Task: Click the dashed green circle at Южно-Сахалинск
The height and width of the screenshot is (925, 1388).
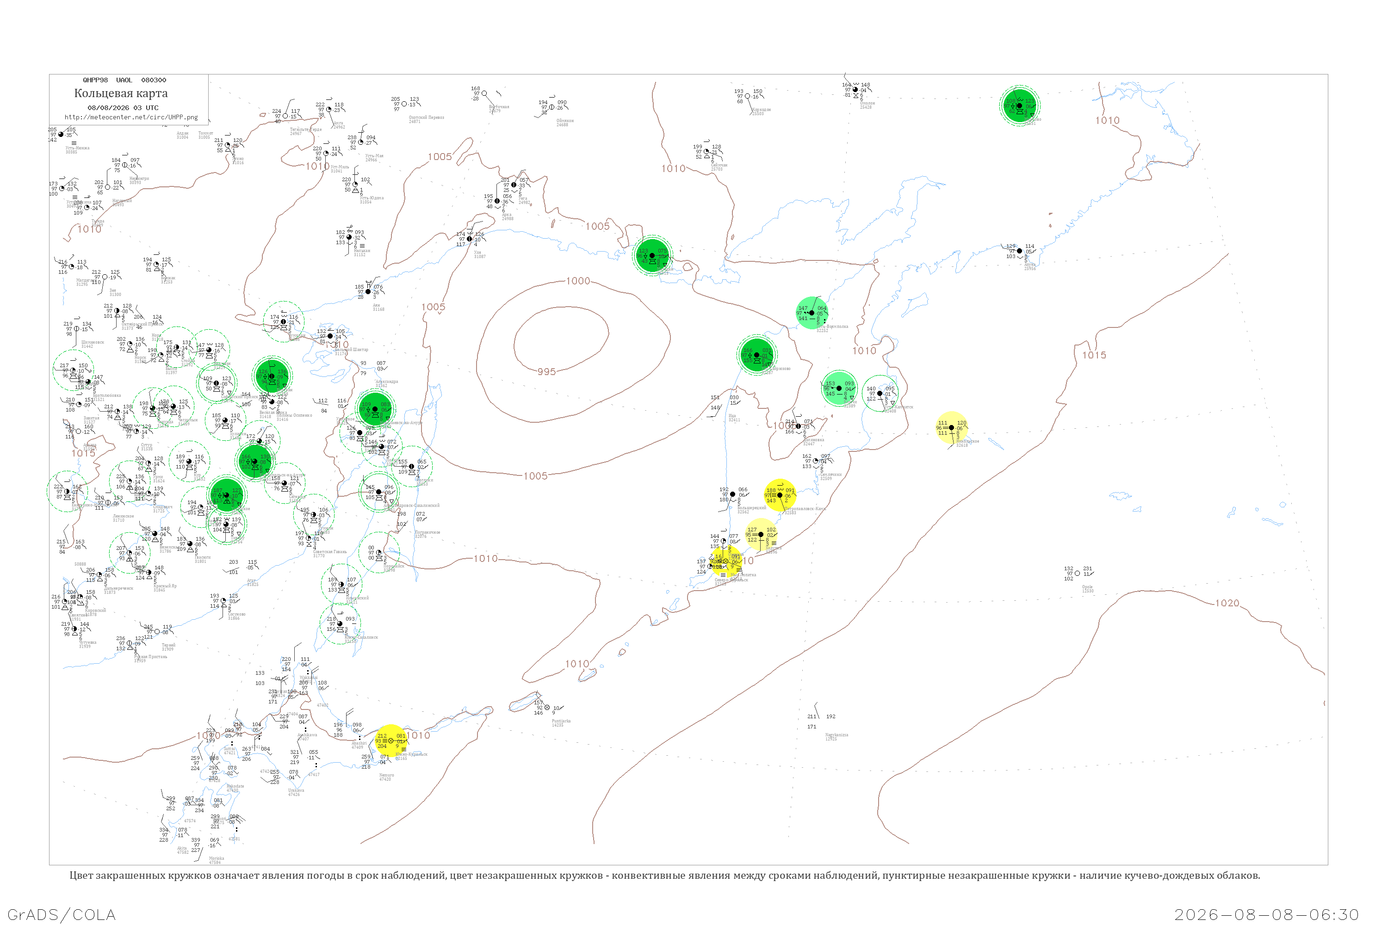Action: [340, 624]
